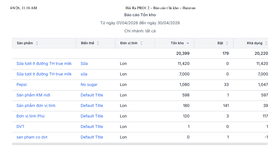Open the No sugar variant link
Screen dimensions: 278x153
click(89, 85)
